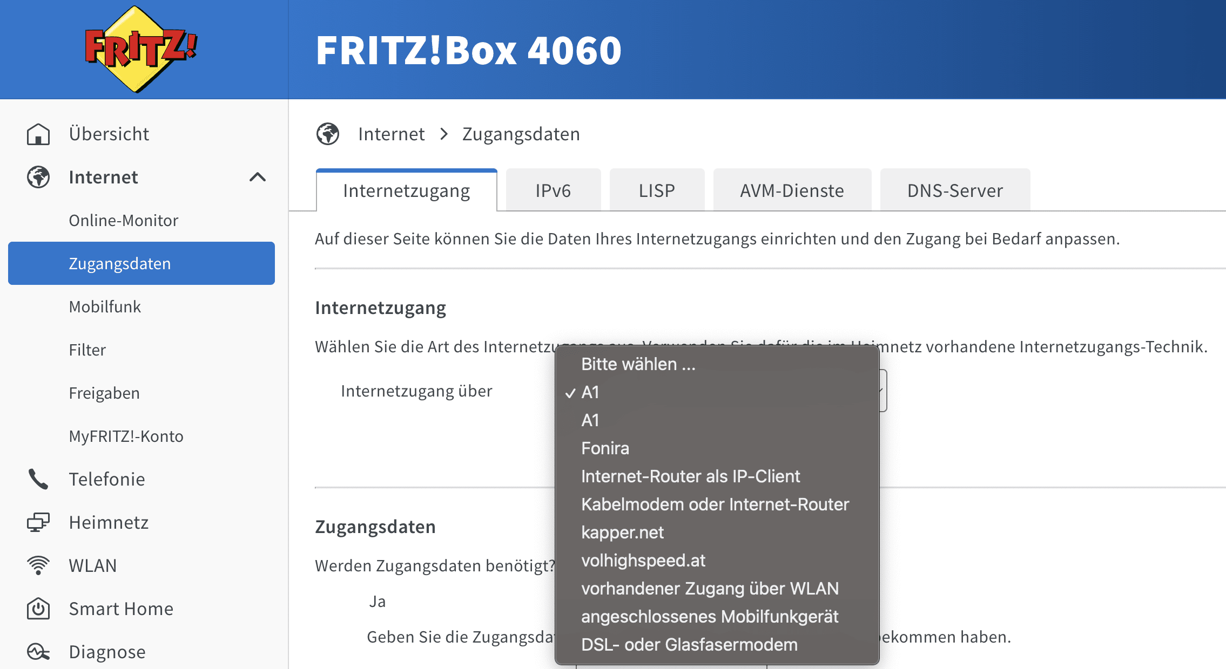This screenshot has height=669, width=1226.
Task: Open the DNS-Server tab
Action: [x=954, y=190]
